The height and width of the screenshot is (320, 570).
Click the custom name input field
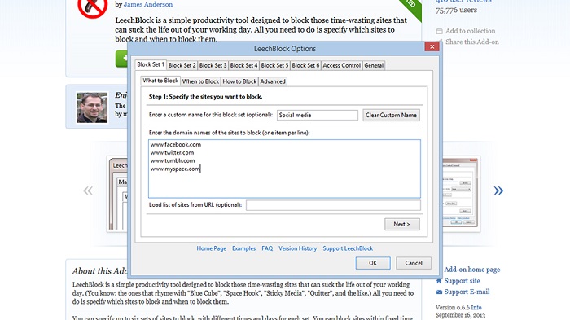pyautogui.click(x=318, y=115)
